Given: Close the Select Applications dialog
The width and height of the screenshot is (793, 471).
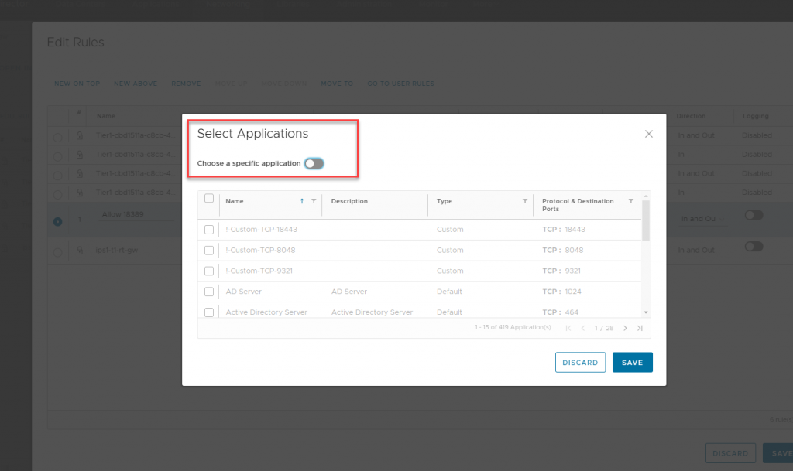Looking at the screenshot, I should 649,134.
